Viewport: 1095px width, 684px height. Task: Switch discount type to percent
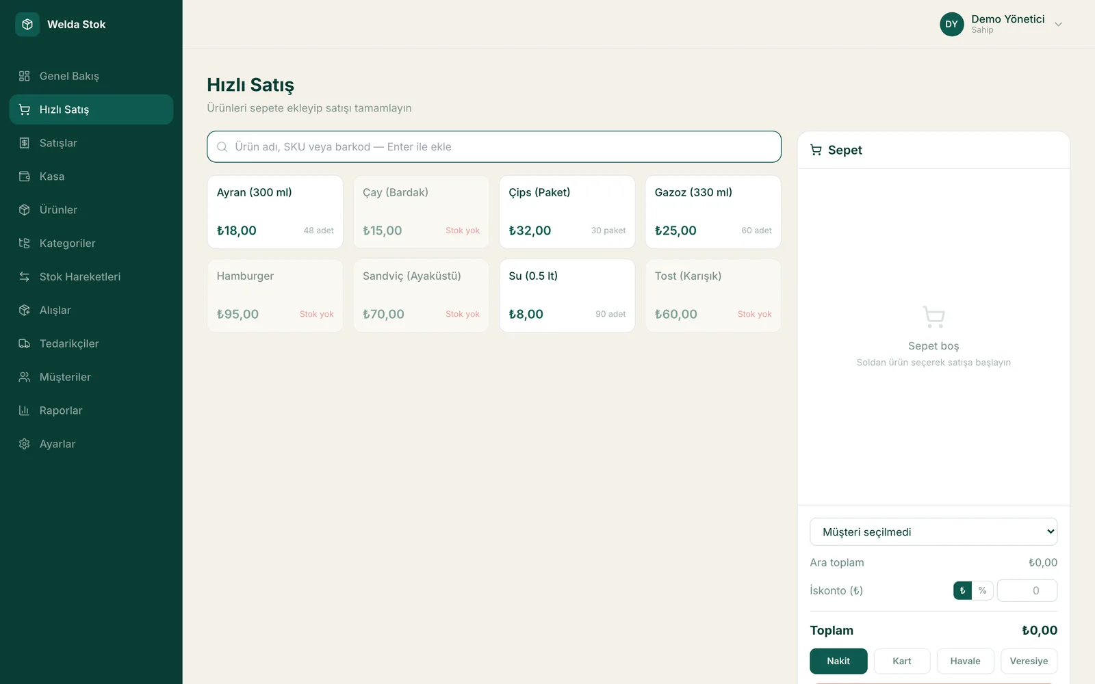tap(982, 590)
